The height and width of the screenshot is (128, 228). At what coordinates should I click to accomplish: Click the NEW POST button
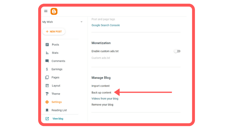54,32
